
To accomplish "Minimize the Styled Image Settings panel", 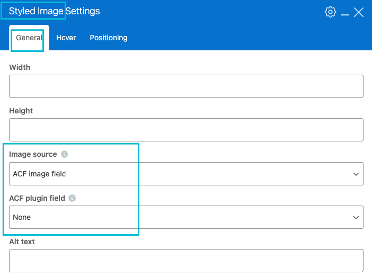I will point(345,12).
